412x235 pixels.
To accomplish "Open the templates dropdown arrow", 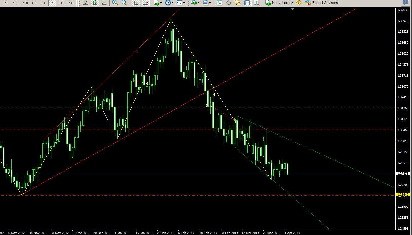I will [x=184, y=3].
